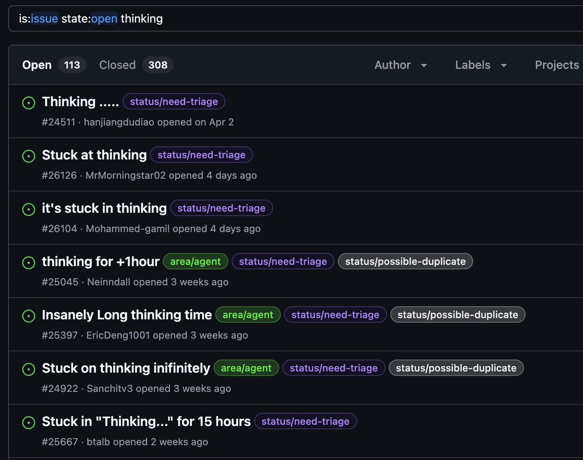Open author profile MrMorningstar02
The width and height of the screenshot is (583, 460).
pos(126,175)
